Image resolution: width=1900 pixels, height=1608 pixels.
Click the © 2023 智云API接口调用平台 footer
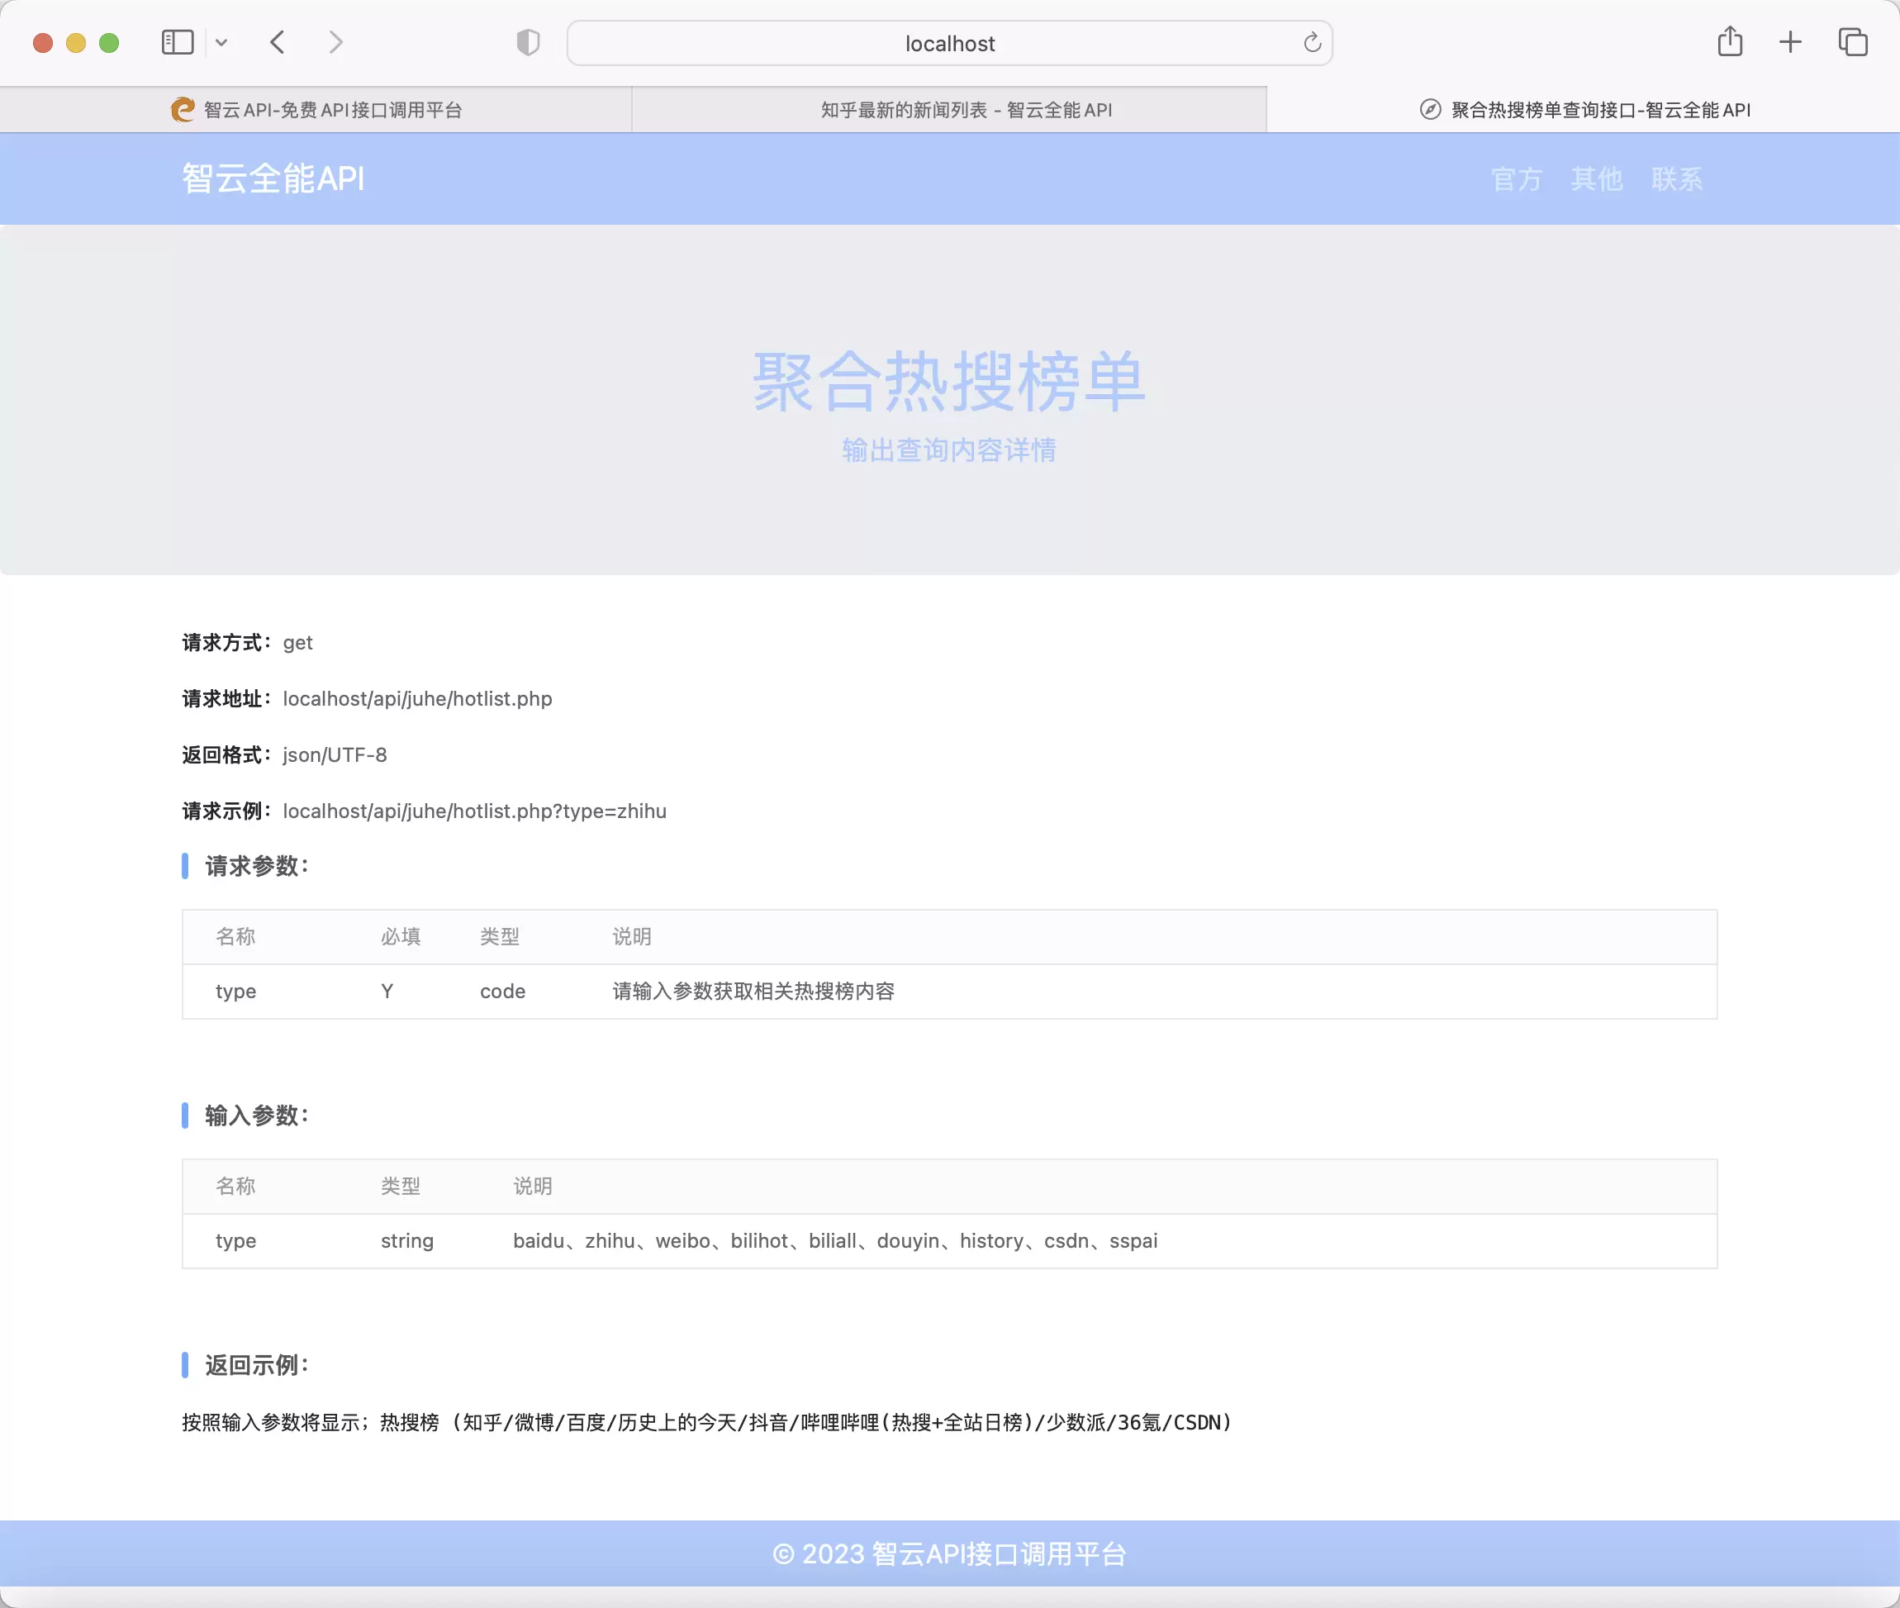[949, 1554]
